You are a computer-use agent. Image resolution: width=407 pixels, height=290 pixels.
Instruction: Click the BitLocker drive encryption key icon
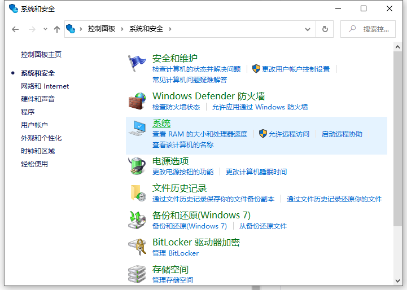pos(137,247)
